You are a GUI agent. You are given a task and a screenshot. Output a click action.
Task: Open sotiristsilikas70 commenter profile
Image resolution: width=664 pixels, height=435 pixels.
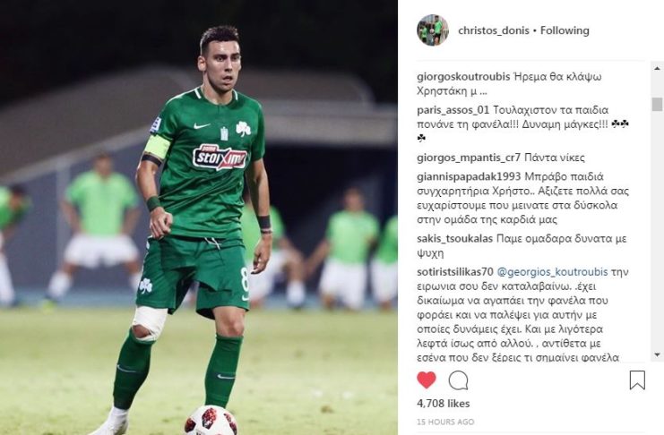[455, 272]
